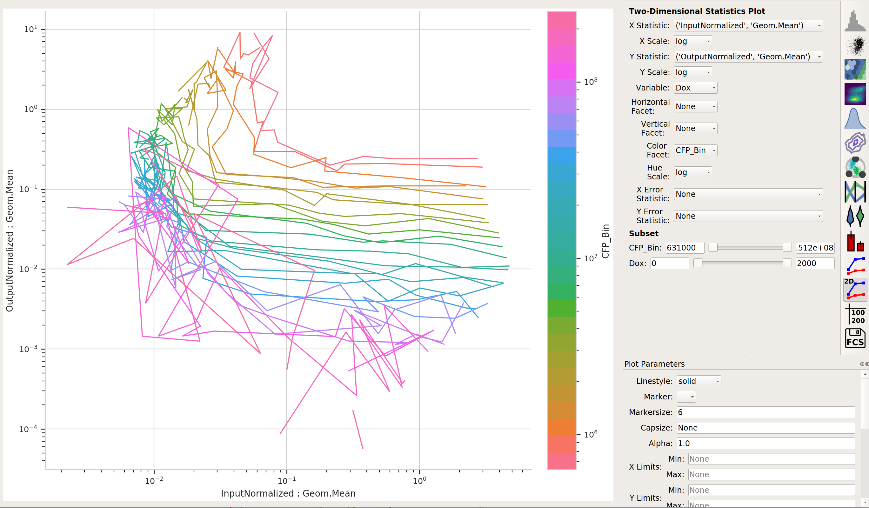869x508 pixels.
Task: Adjust the CFP_Bin subset range slider
Action: pyautogui.click(x=750, y=248)
